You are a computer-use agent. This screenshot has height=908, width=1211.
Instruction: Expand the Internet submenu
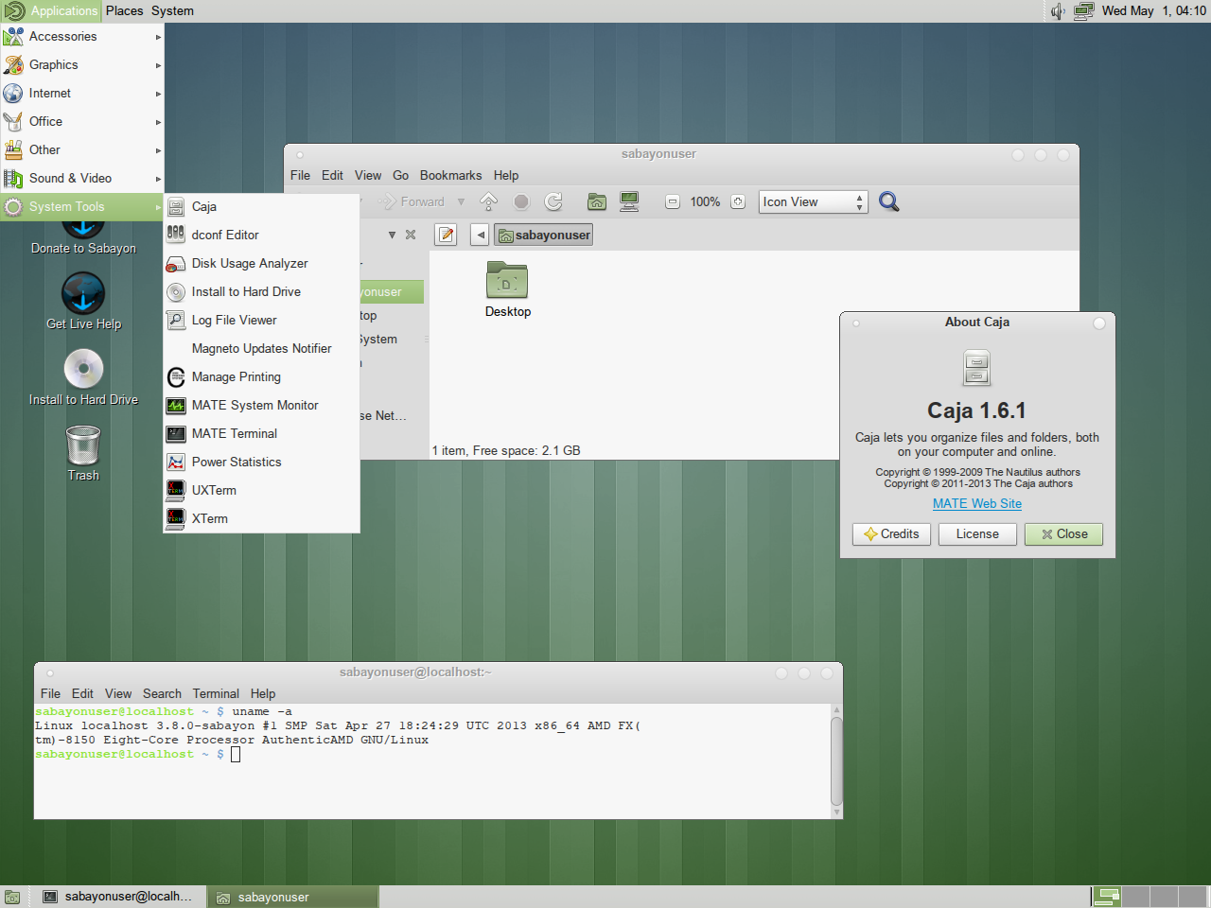pos(82,93)
